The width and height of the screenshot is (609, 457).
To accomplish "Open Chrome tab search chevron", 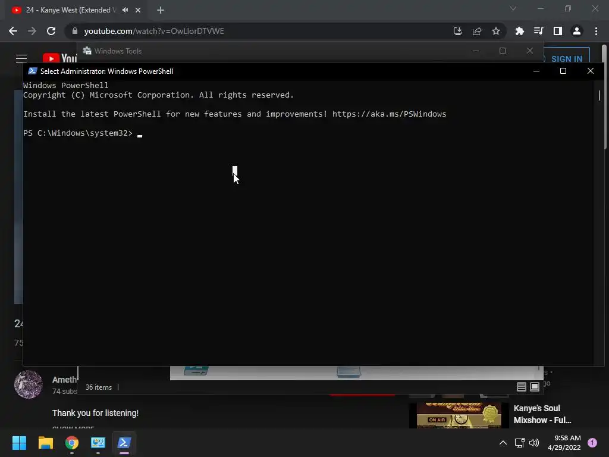I will [513, 8].
